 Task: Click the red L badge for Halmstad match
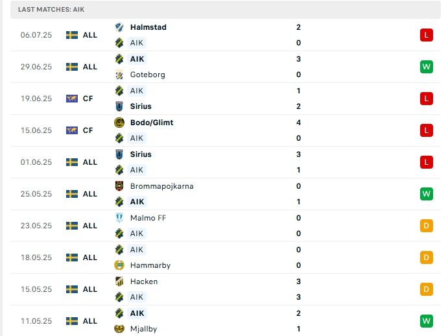[x=425, y=35]
